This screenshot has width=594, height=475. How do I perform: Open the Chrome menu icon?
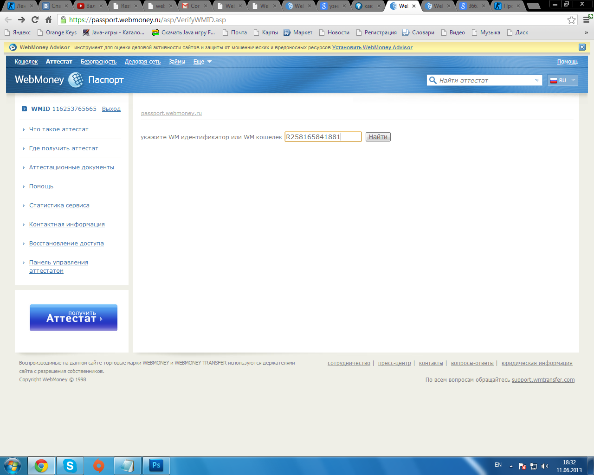tap(587, 19)
